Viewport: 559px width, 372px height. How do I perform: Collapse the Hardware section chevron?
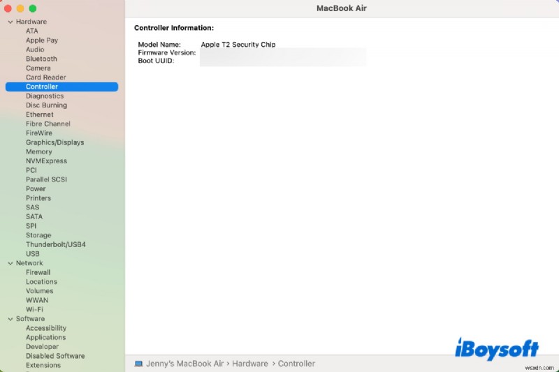(x=10, y=22)
